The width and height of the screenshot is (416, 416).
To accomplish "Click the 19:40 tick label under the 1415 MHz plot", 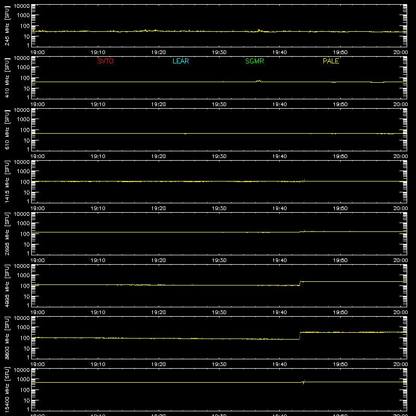I will tap(280, 209).
